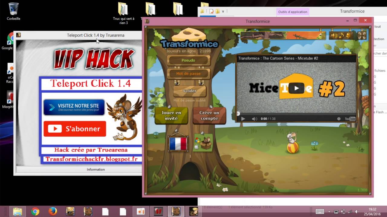387x217 pixels.
Task: Toggle the sound speaker icon in Transformice
Action: [334, 36]
